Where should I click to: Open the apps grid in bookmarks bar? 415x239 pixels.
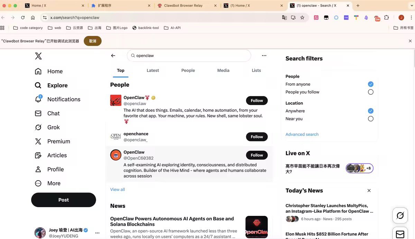[x=3, y=28]
